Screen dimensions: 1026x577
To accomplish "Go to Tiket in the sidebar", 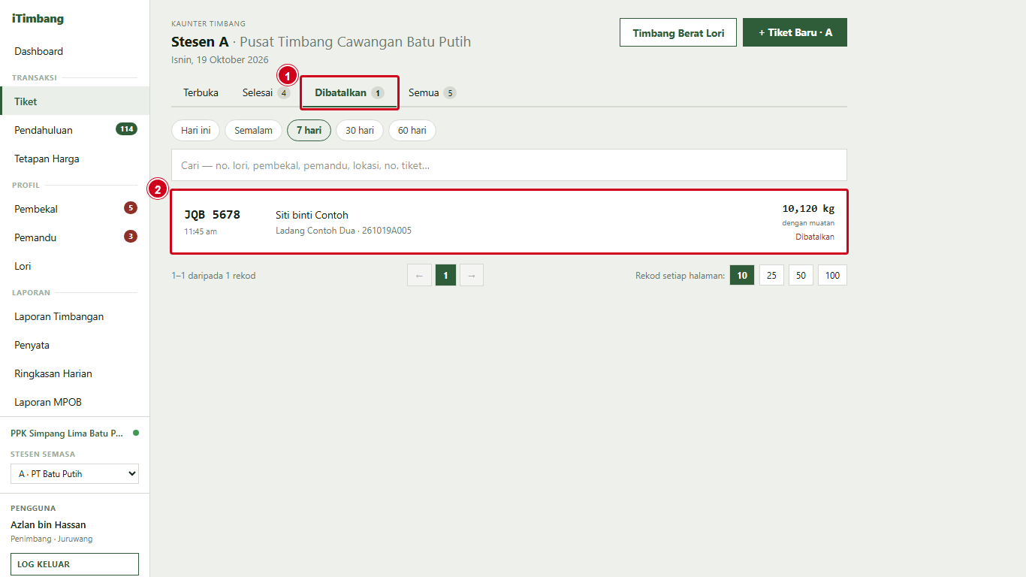I will click(x=75, y=101).
